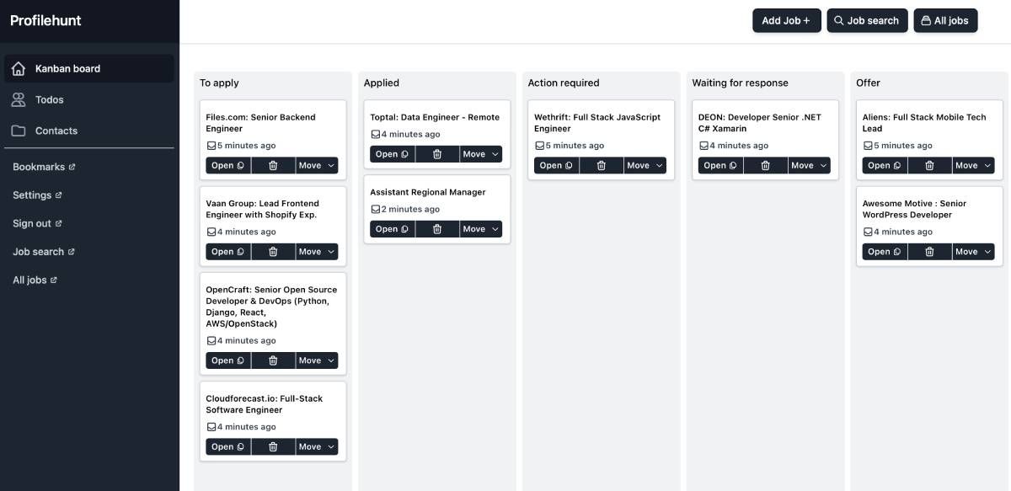
Task: Delete the Assistant Regional Manager card
Action: [437, 229]
